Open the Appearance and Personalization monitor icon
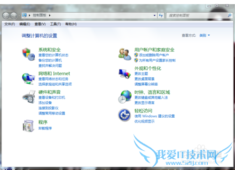 click(125, 74)
